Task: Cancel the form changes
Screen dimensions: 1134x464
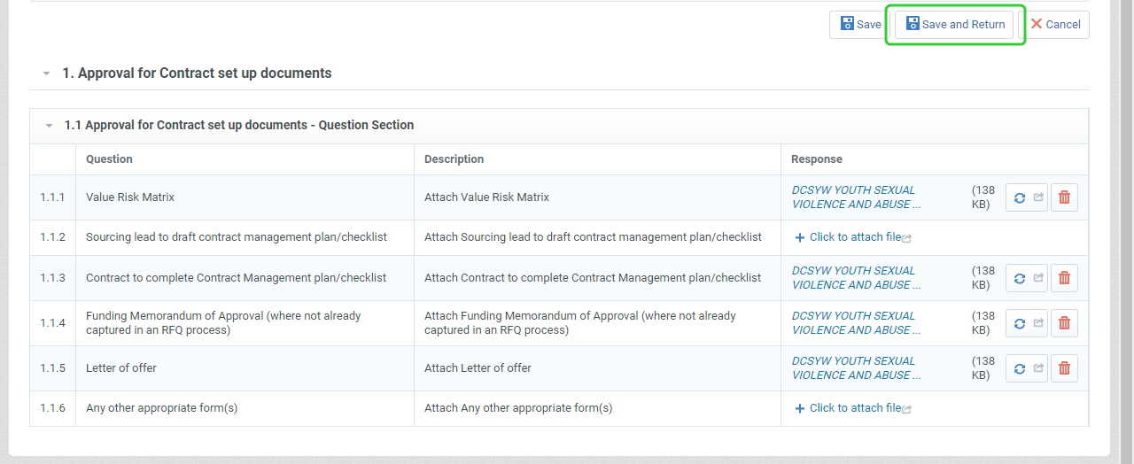Action: 1055,25
